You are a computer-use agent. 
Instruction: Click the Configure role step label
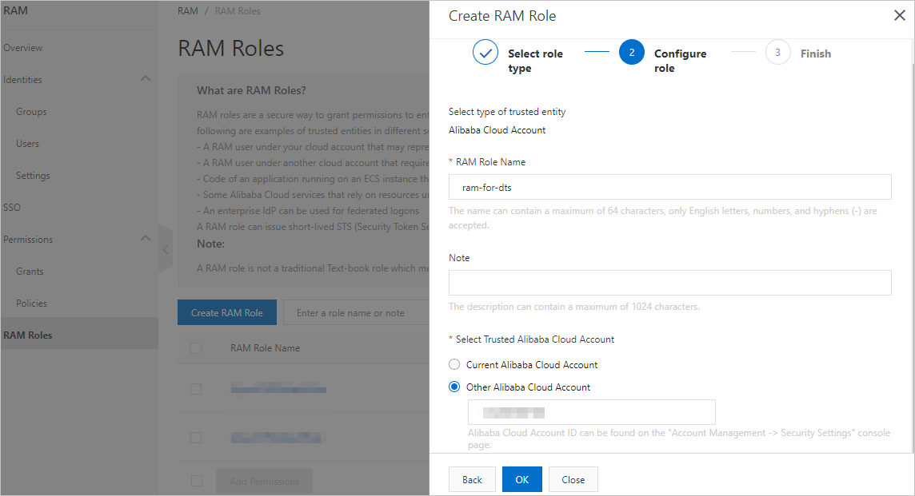[680, 61]
